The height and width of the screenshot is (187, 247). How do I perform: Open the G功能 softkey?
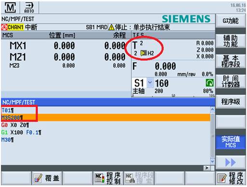point(231,21)
